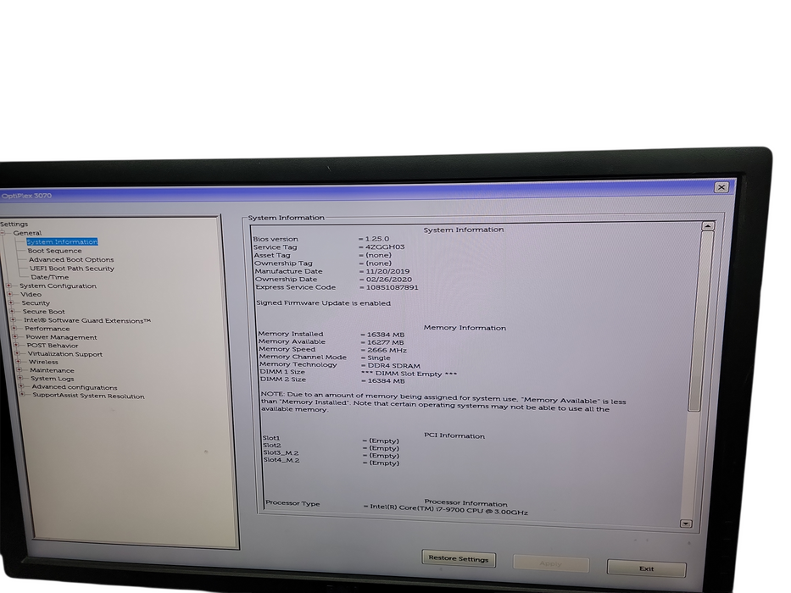Expand the Advanced configurations node
The height and width of the screenshot is (593, 791).
(x=20, y=387)
